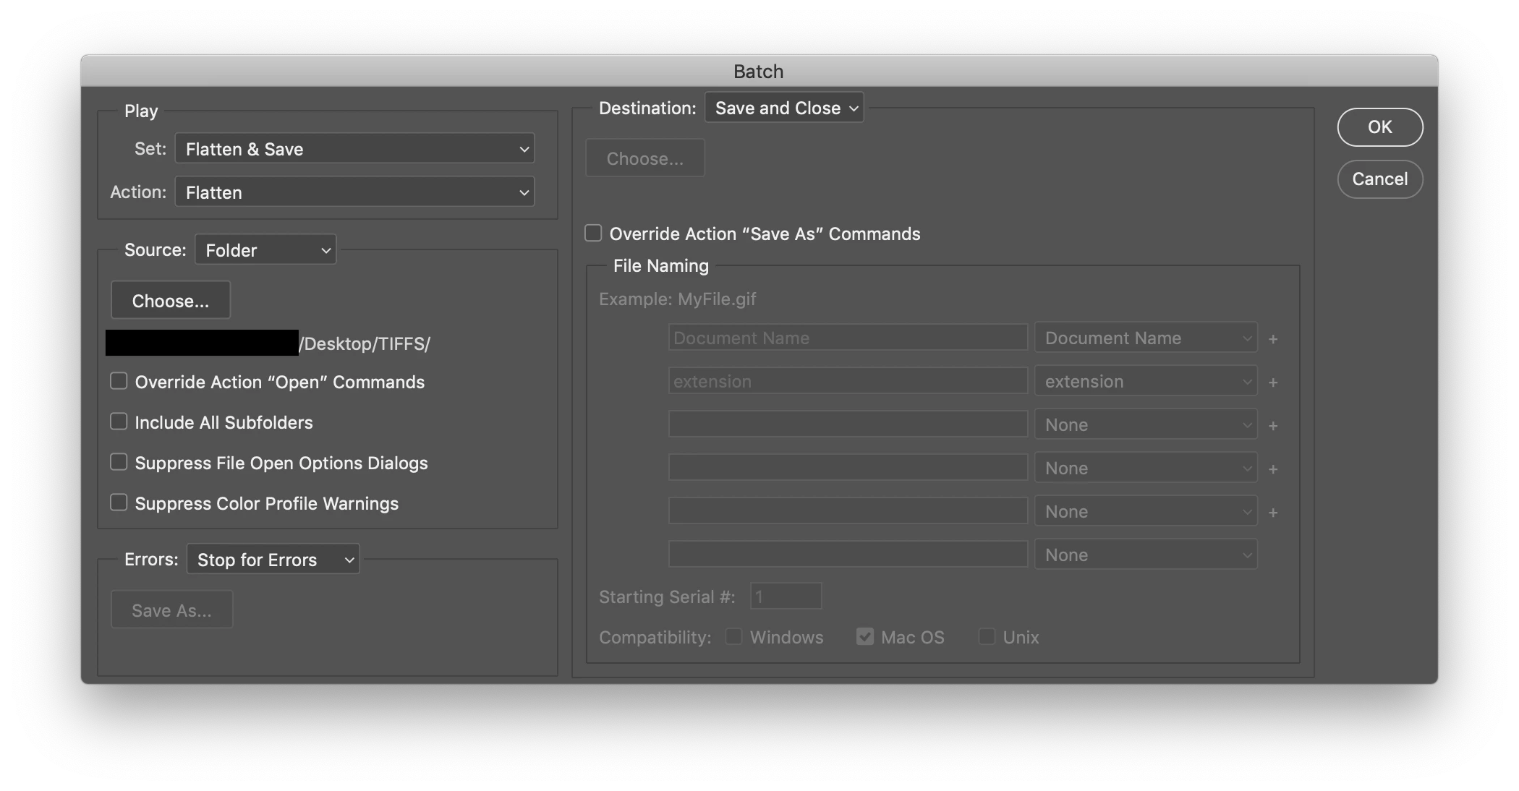Click the Save As button under Errors
This screenshot has height=791, width=1519.
[171, 610]
